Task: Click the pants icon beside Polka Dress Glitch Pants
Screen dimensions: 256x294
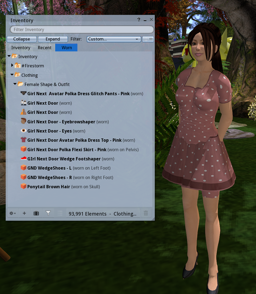Action: point(24,93)
